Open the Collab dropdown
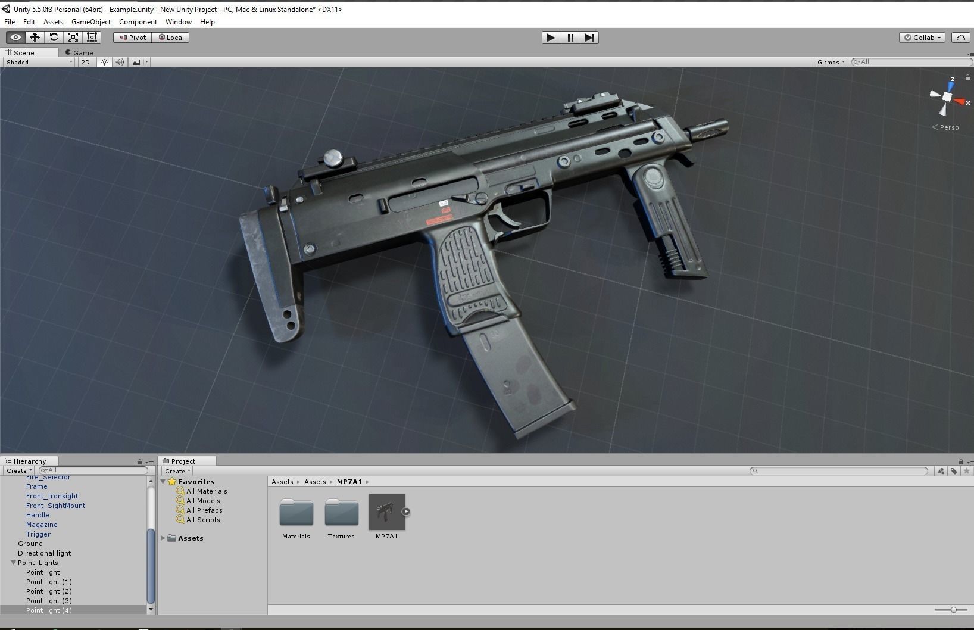The height and width of the screenshot is (630, 974). click(x=922, y=37)
